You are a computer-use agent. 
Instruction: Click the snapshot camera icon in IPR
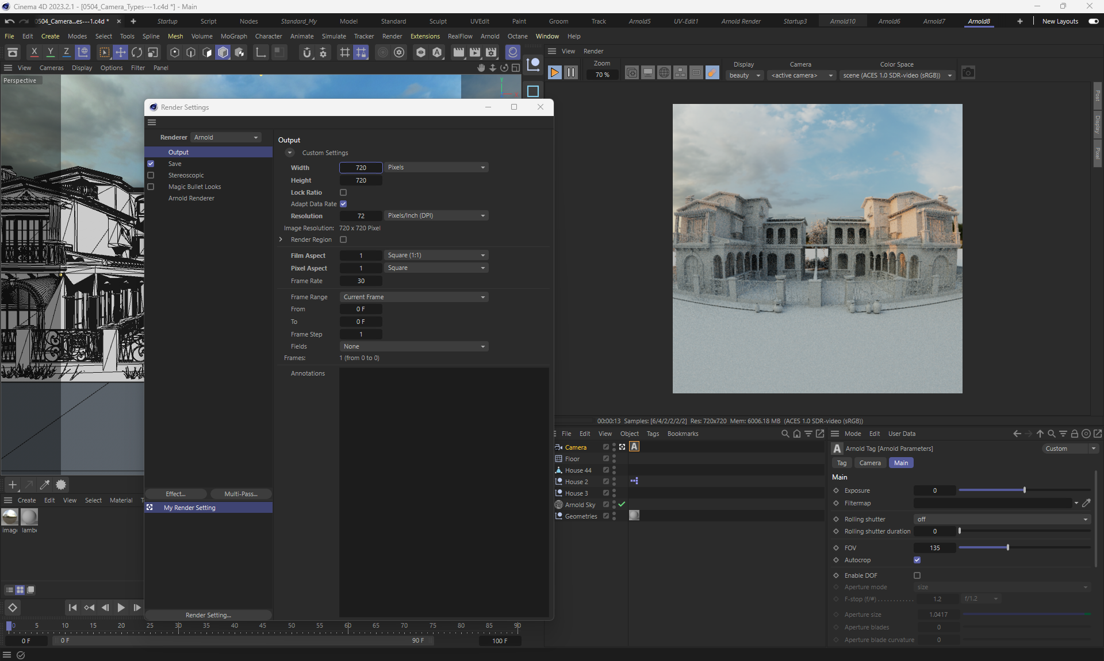pyautogui.click(x=968, y=73)
